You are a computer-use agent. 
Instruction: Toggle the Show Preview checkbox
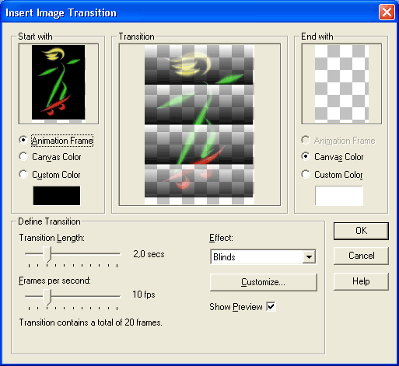(x=271, y=307)
